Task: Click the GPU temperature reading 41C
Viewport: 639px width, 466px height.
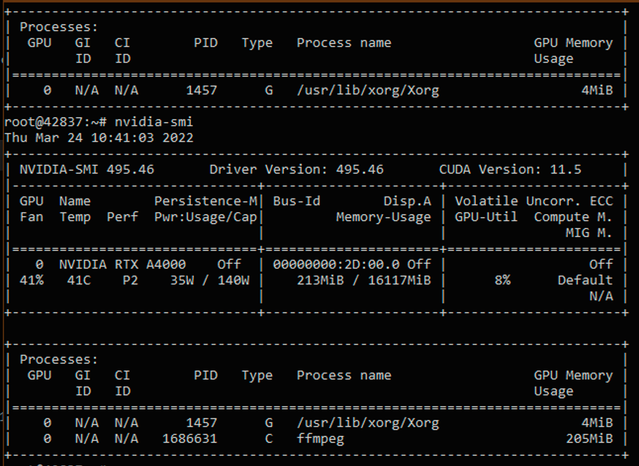Action: click(x=79, y=280)
